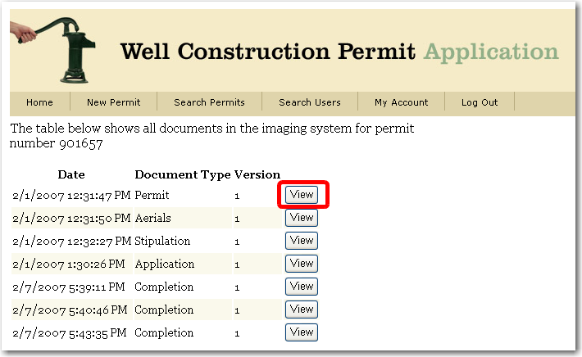View the Completion document from 5:39:11 PM
This screenshot has height=357, width=582.
[x=302, y=287]
